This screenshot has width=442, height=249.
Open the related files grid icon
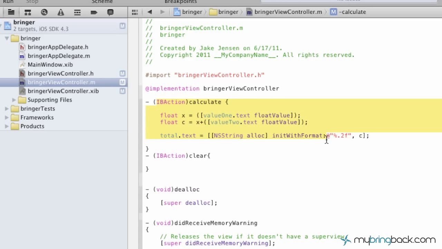[135, 12]
